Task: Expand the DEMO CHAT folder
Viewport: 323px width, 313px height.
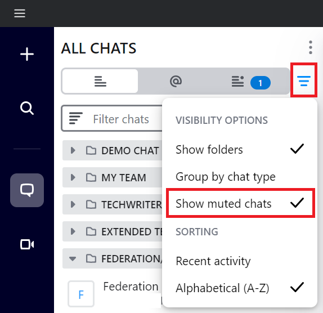Action: pyautogui.click(x=73, y=150)
